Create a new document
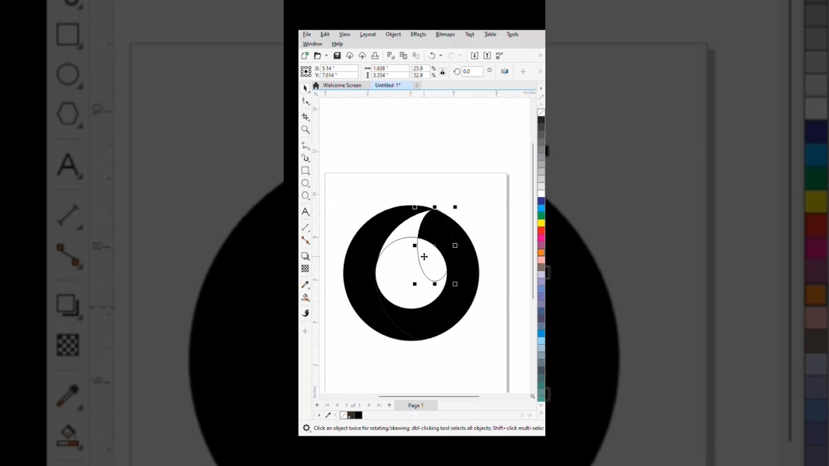 click(x=305, y=56)
